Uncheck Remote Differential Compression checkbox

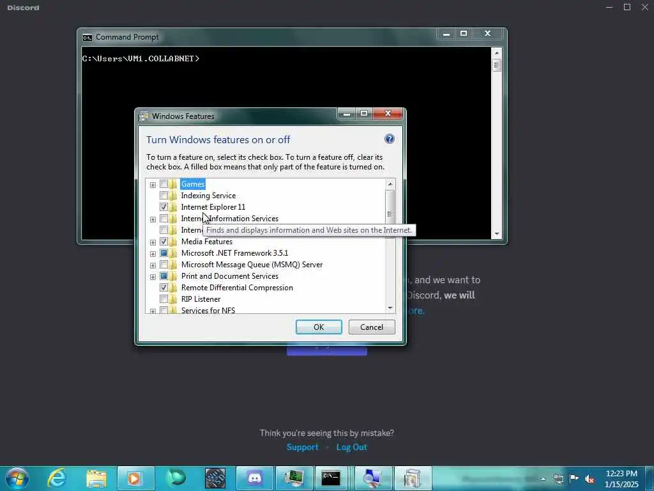click(163, 288)
